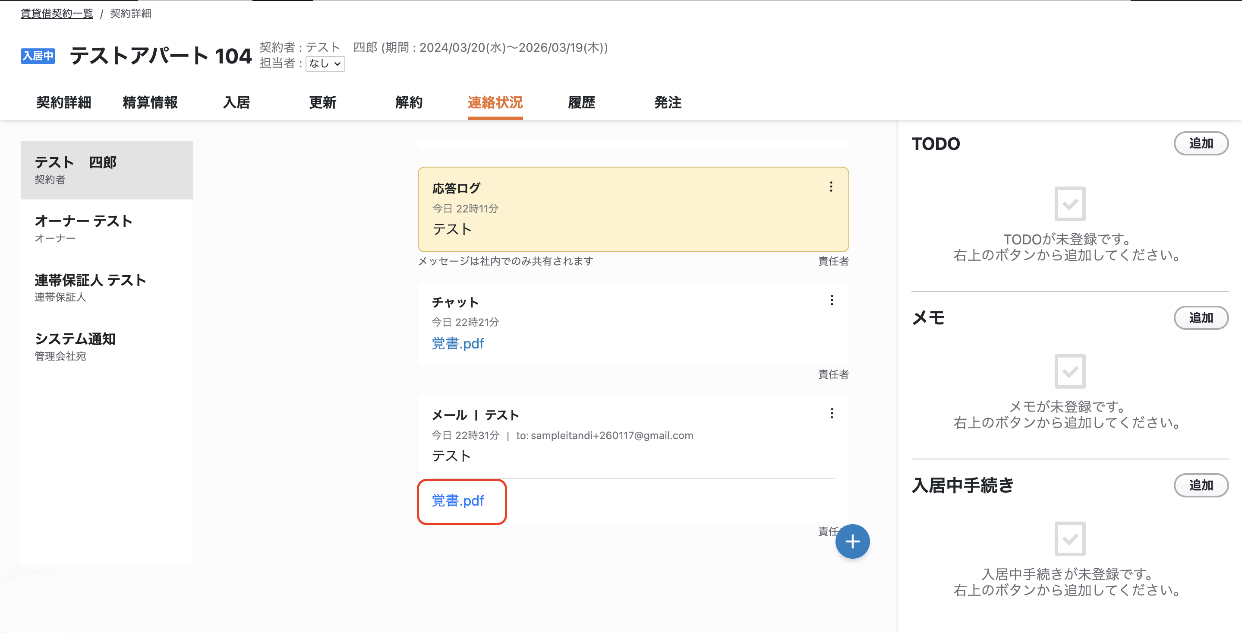The height and width of the screenshot is (633, 1242).
Task: Add a new TODO item
Action: [x=1201, y=143]
